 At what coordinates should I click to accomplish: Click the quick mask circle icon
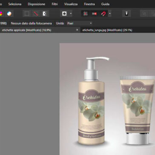pos(64,14)
